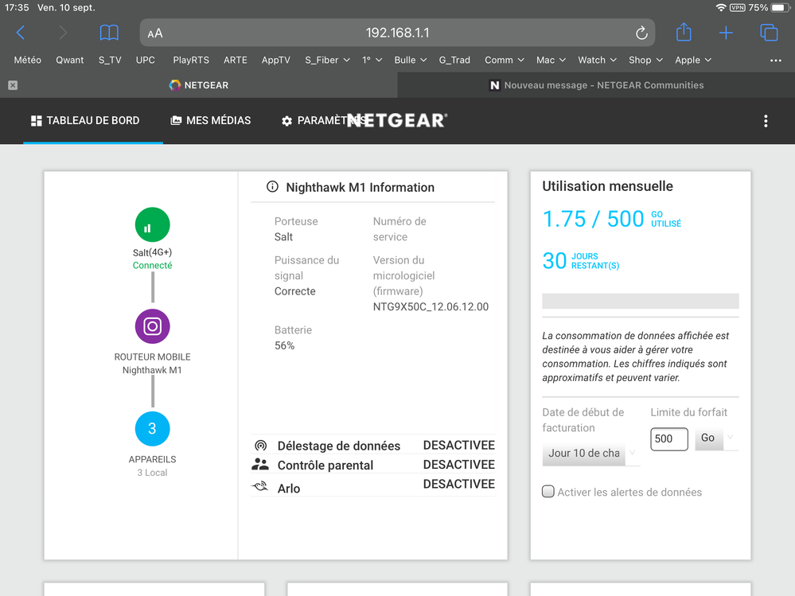Tap the VPN status indicator
This screenshot has width=795, height=596.
tap(737, 8)
